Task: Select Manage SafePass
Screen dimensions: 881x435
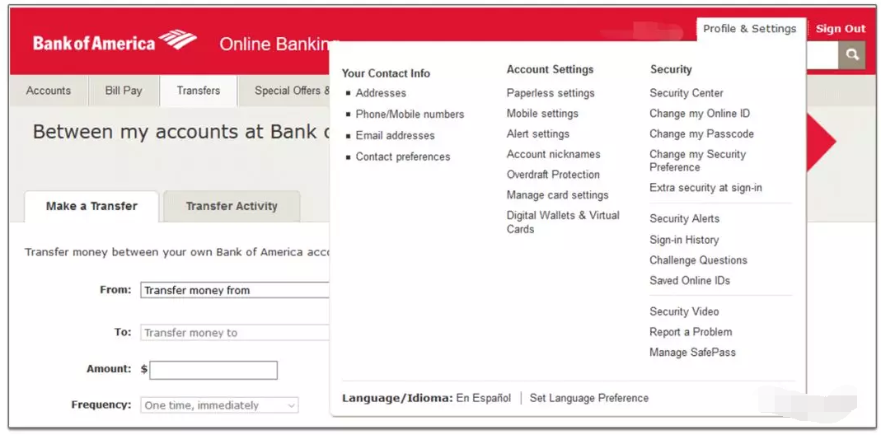Action: click(692, 353)
